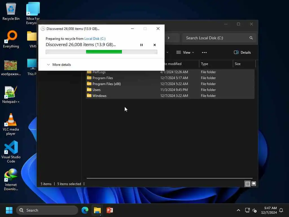Open the See more ellipsis menu
Screen dimensions: 289x217
(x=204, y=52)
